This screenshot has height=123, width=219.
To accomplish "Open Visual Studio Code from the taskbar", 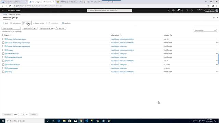I will (x=87, y=121).
